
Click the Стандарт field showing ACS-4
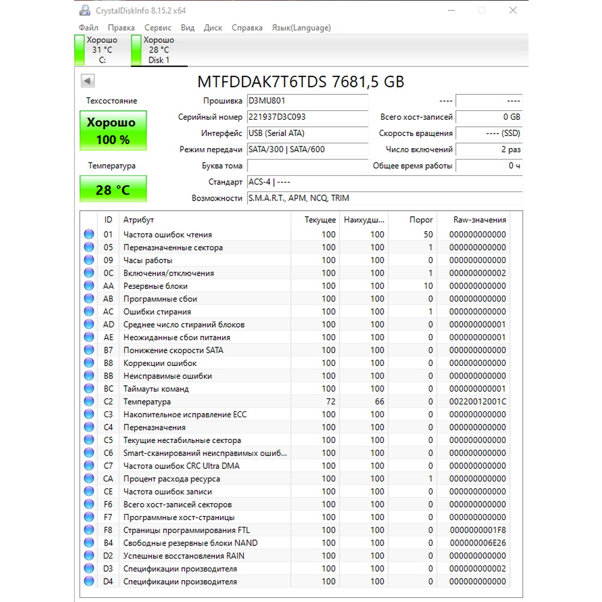pos(385,182)
